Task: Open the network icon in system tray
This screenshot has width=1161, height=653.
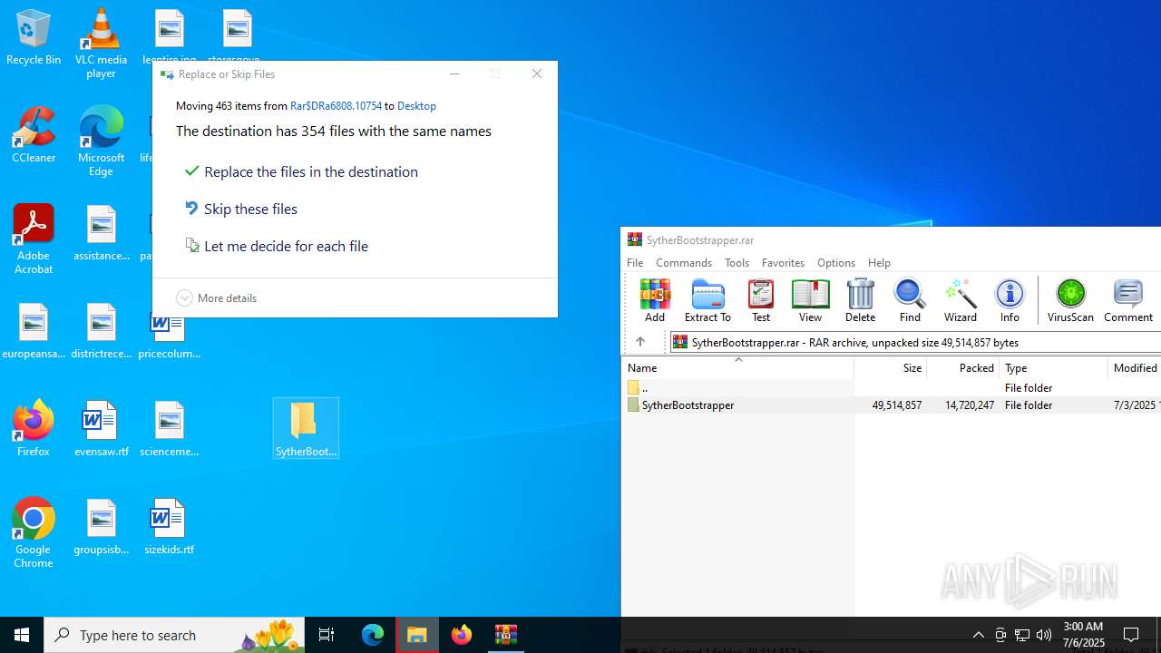Action: (x=1022, y=635)
